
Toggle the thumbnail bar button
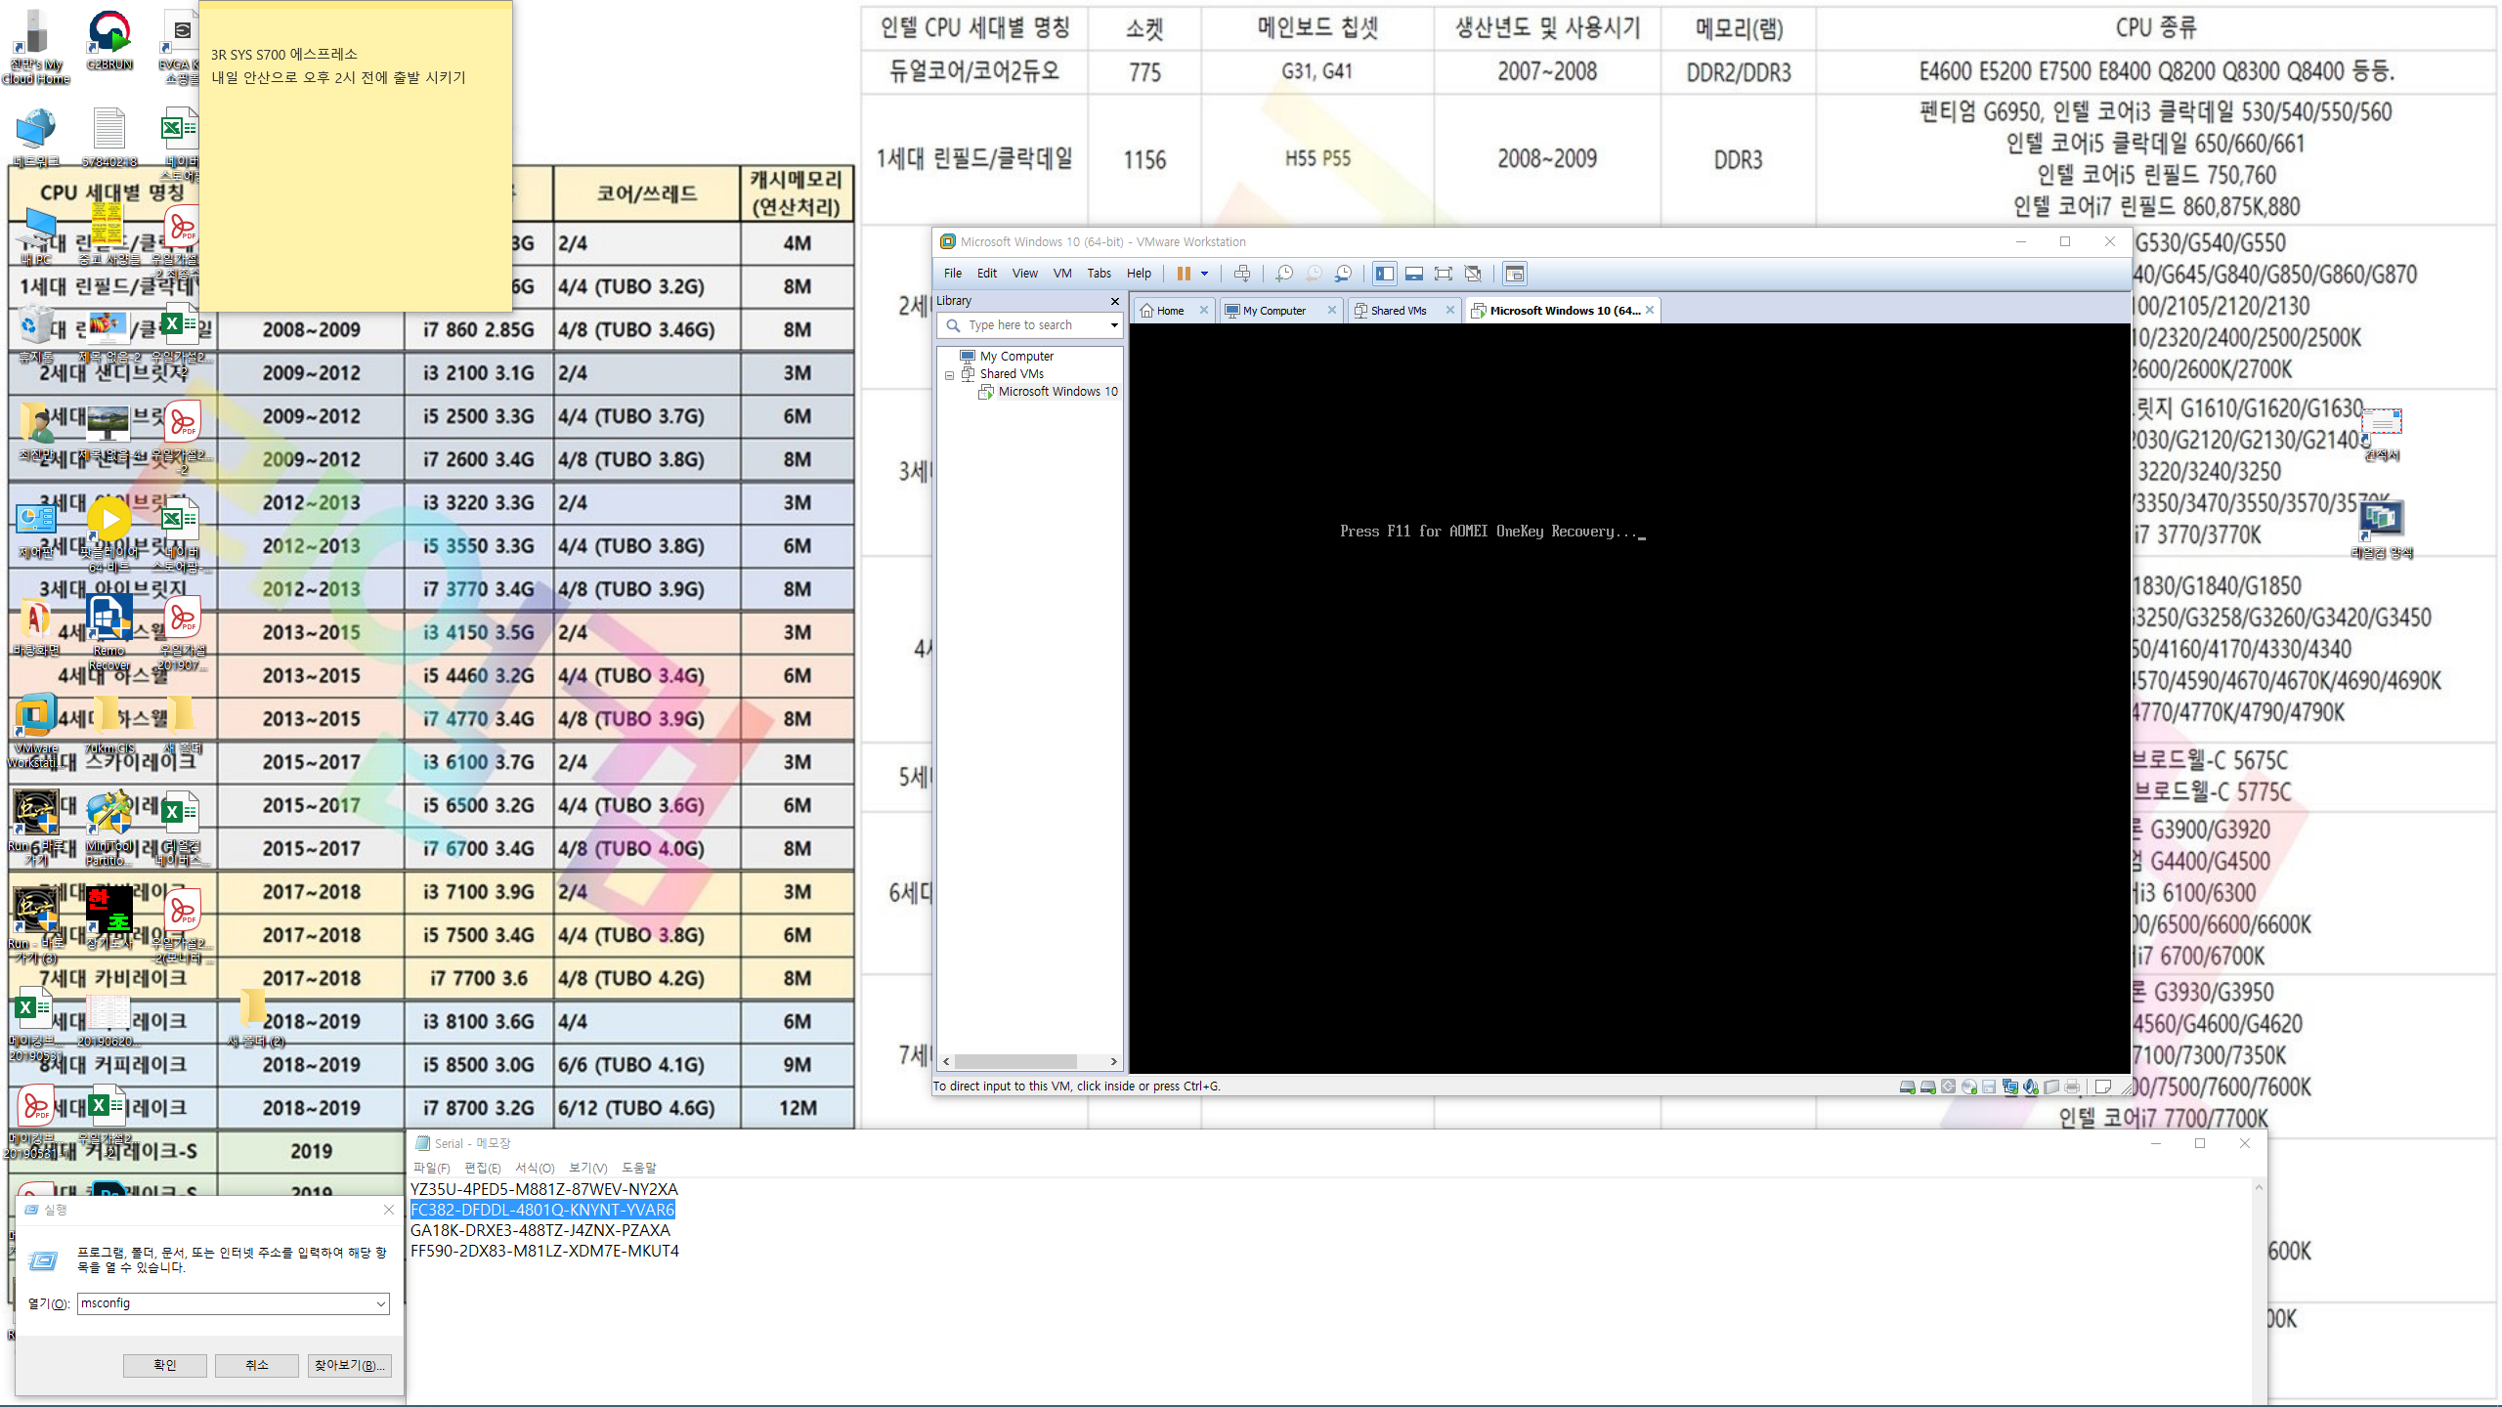point(1413,274)
